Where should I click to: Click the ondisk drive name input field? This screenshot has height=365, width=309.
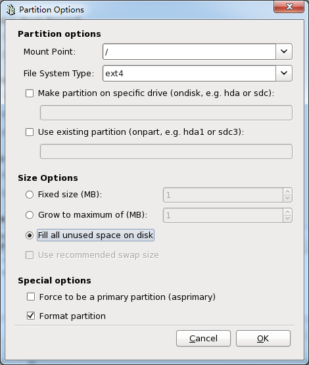click(x=166, y=113)
